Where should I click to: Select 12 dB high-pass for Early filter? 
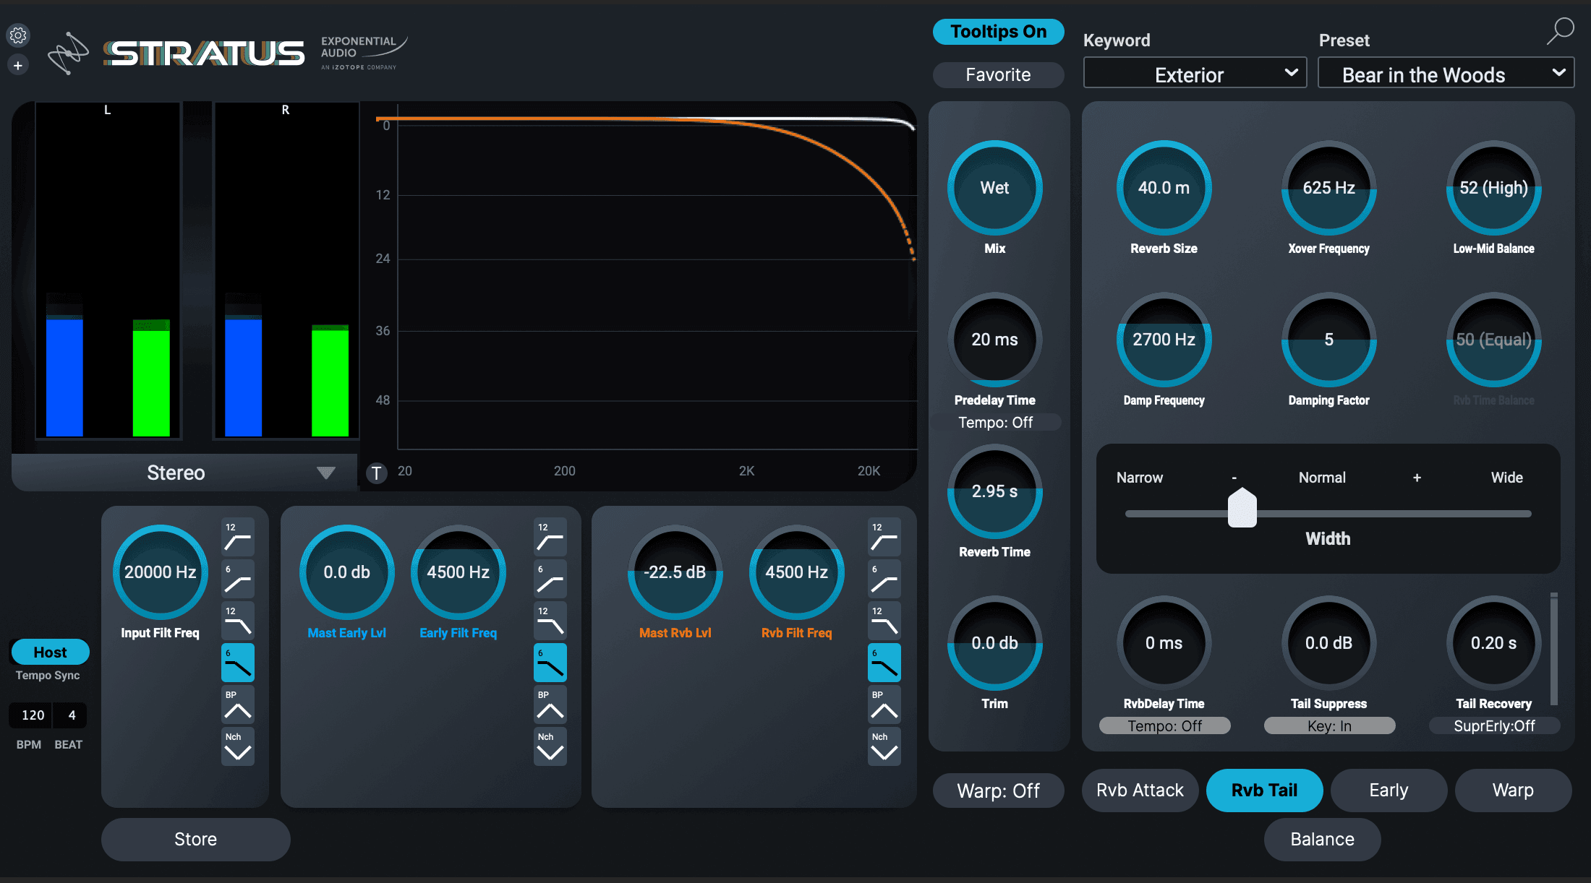[550, 537]
